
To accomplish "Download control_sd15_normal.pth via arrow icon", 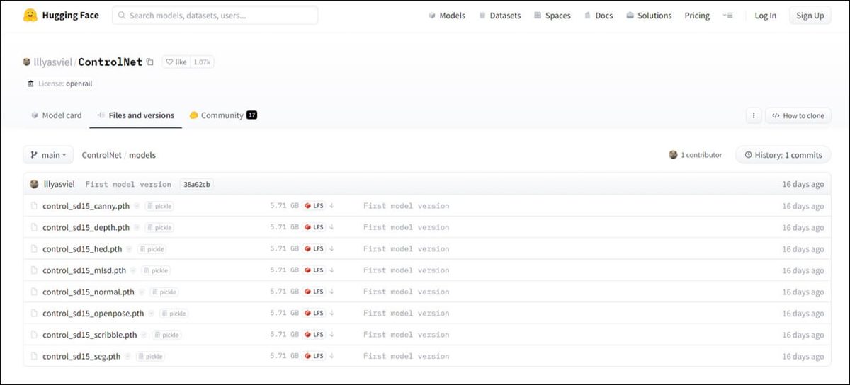I will pyautogui.click(x=331, y=292).
